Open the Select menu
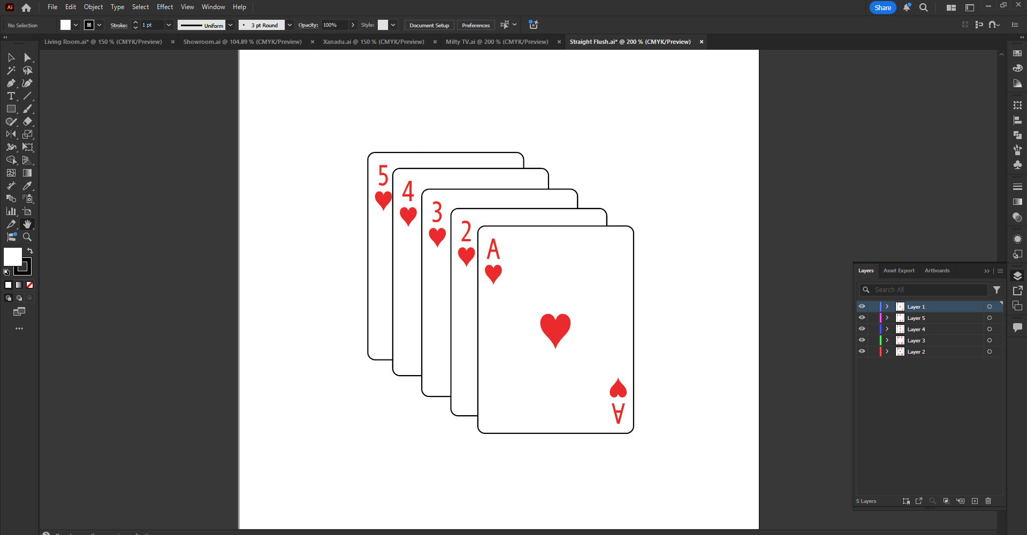This screenshot has width=1027, height=535. 140,6
